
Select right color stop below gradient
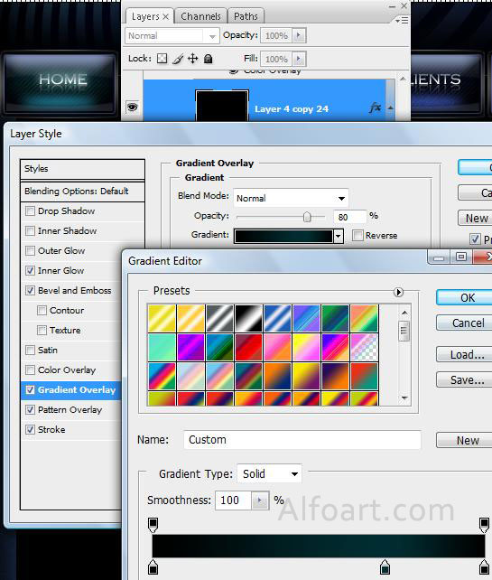click(x=484, y=567)
